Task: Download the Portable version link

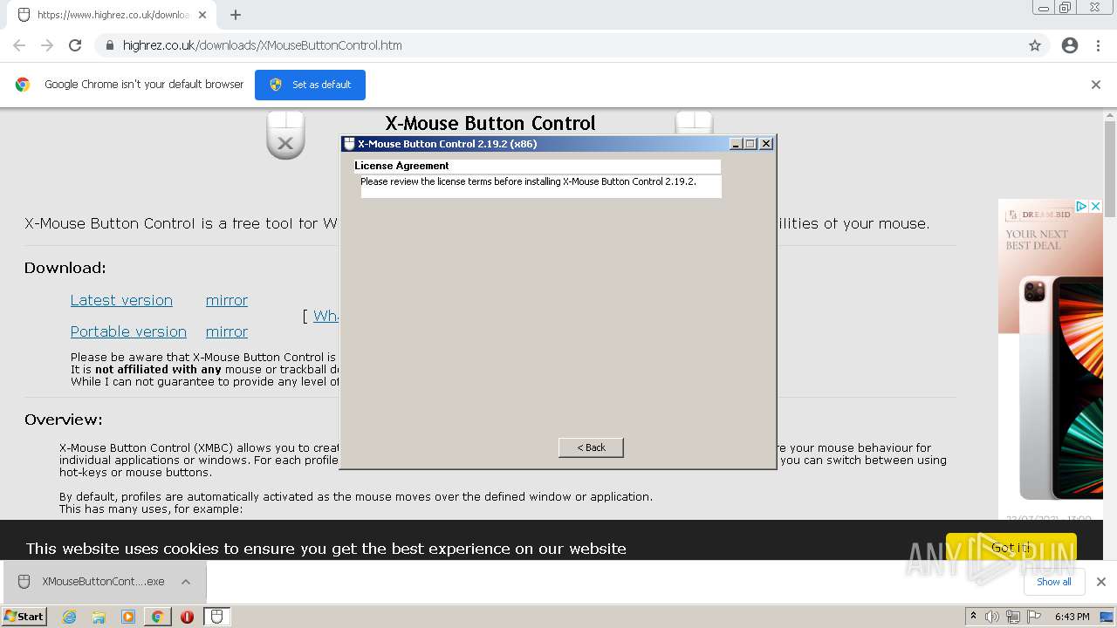Action: click(x=128, y=331)
